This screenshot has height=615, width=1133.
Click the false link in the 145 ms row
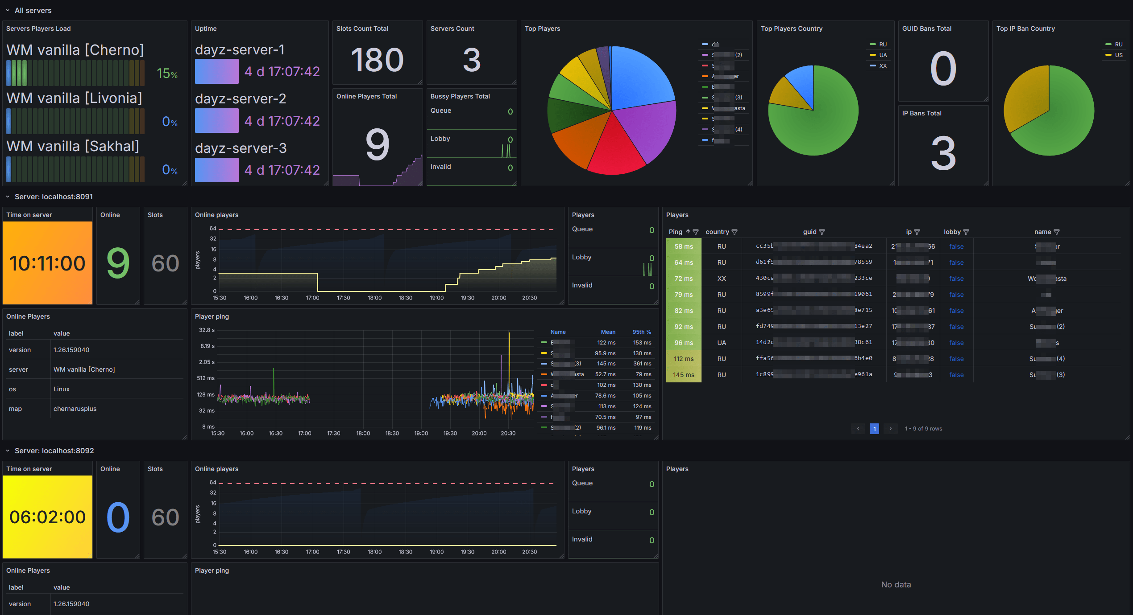coord(956,375)
